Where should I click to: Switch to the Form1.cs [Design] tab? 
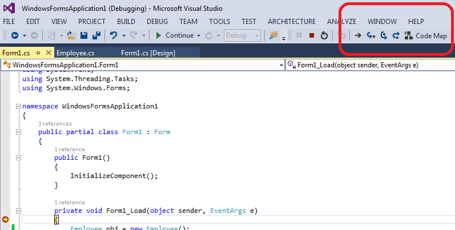pos(148,53)
